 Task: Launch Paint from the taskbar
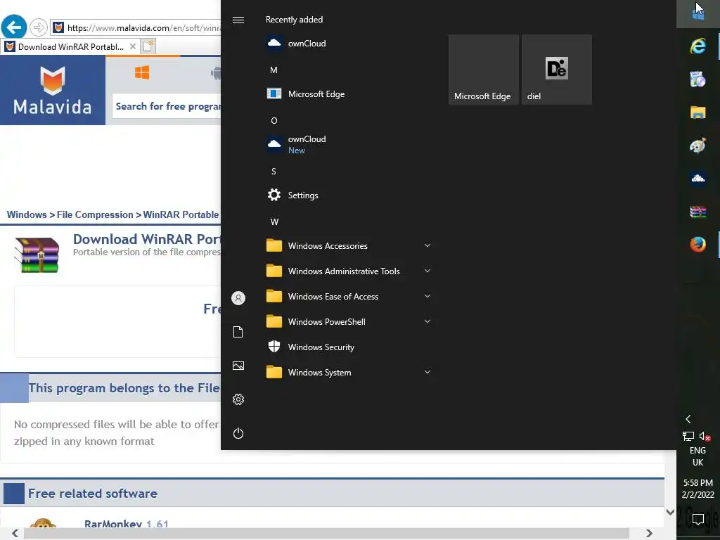698,146
